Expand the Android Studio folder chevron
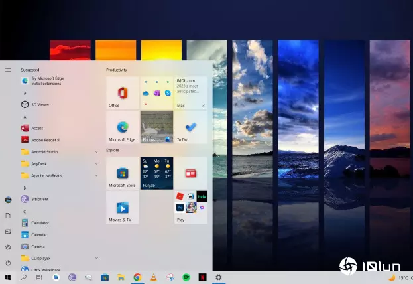 96,152
